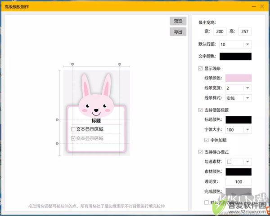Click the right top horizontal stretch slider marker
The image size is (270, 216).
coord(120,64)
